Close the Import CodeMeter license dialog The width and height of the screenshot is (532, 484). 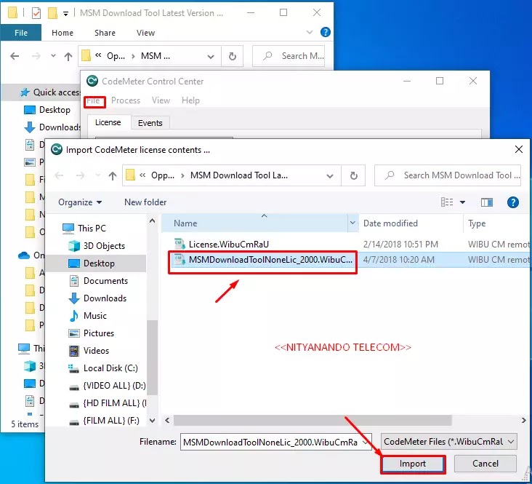click(x=518, y=149)
